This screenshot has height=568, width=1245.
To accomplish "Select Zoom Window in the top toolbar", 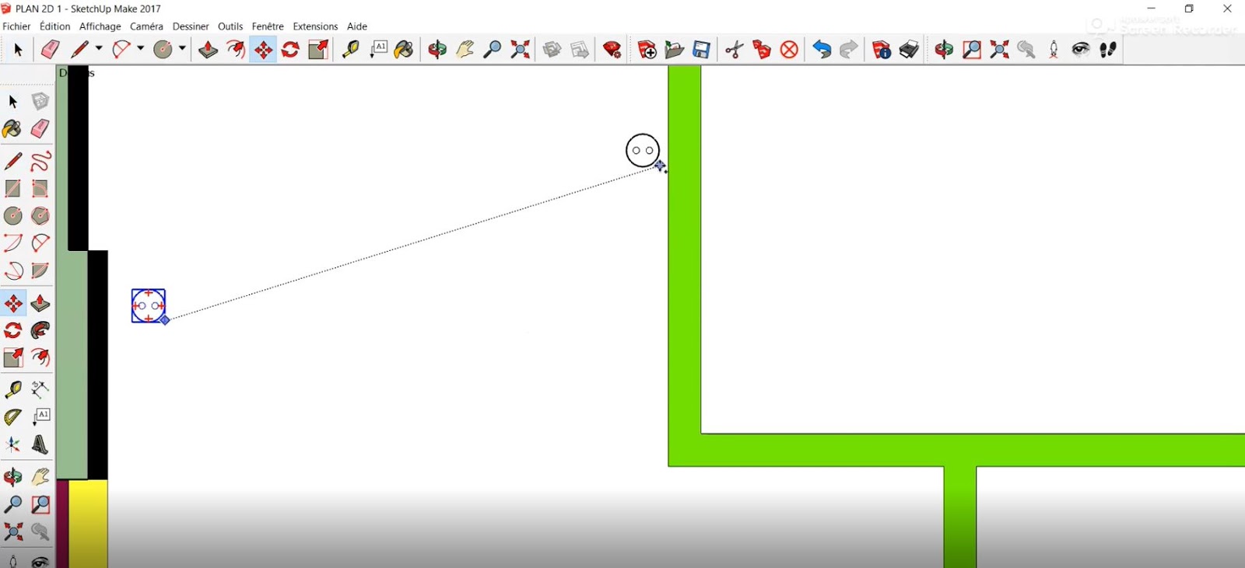I will tap(972, 50).
